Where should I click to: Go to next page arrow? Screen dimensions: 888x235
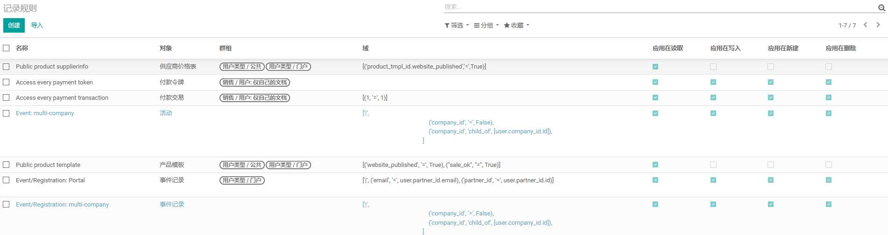pyautogui.click(x=878, y=25)
